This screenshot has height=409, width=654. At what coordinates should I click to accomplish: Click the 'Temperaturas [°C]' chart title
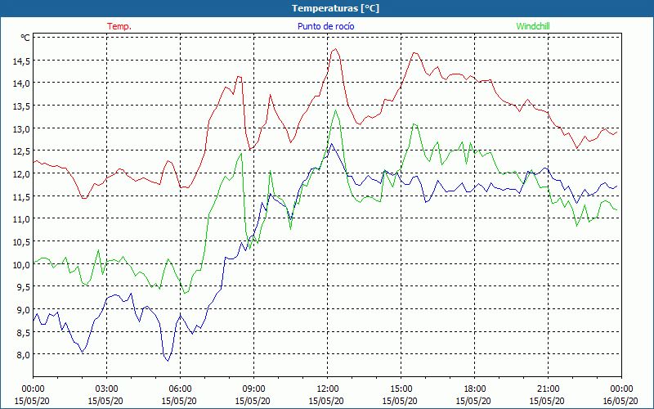[x=335, y=8]
